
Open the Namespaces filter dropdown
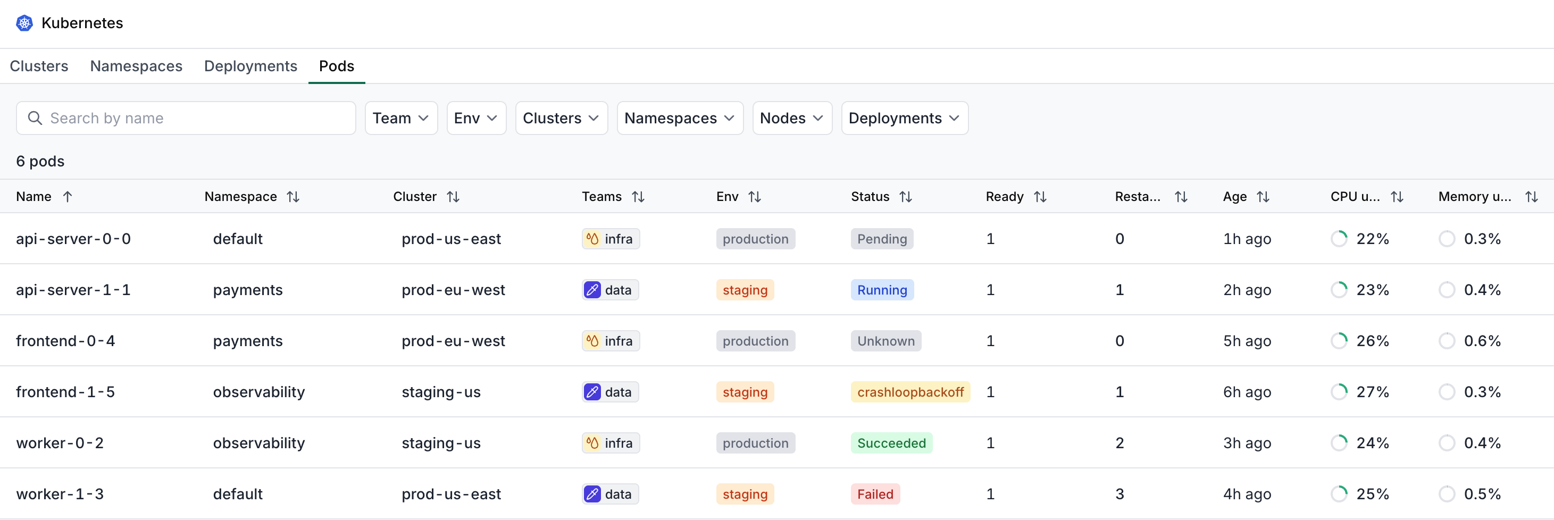(x=680, y=118)
